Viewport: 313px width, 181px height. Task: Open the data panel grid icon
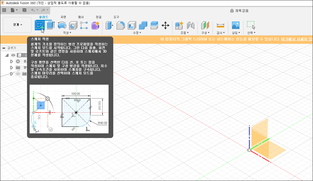tap(4, 10)
